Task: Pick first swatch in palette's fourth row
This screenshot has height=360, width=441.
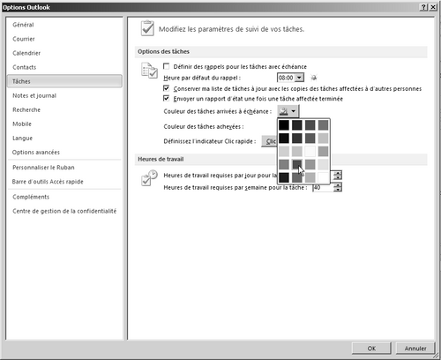Action: point(284,164)
